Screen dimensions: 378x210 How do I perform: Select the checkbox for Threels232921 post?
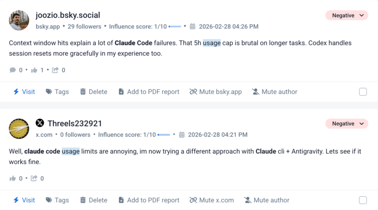pos(363,200)
